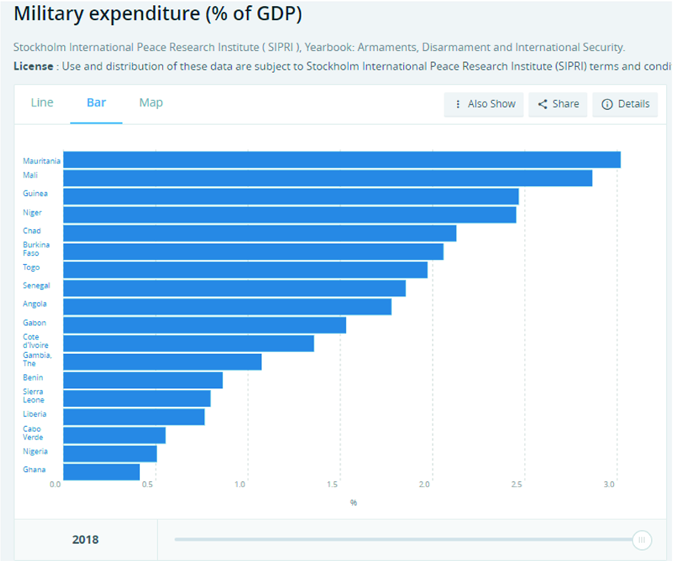
Task: Click the Share network icon
Action: pos(543,104)
